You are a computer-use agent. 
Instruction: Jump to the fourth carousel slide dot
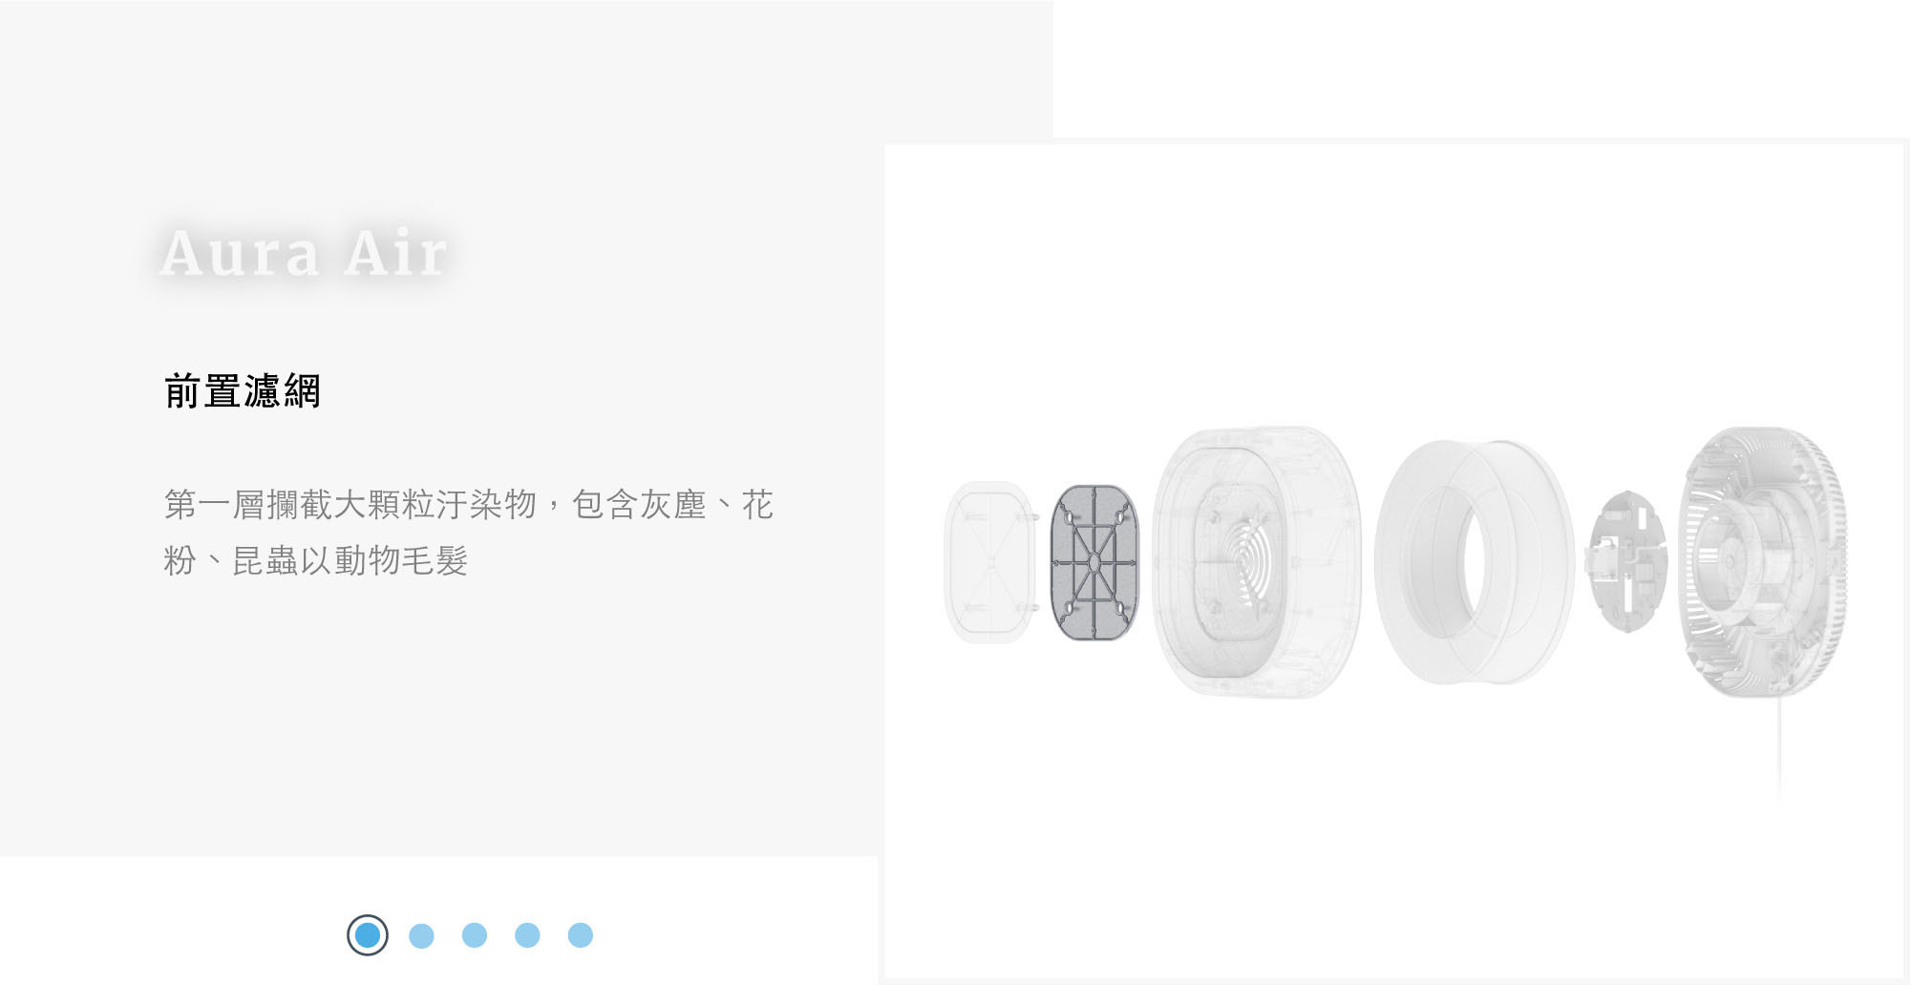527,935
